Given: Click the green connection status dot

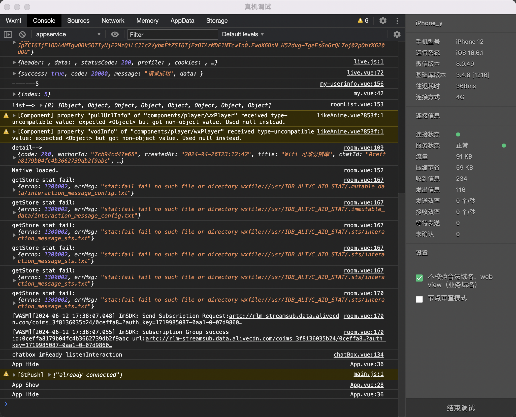Looking at the screenshot, I should click(458, 134).
